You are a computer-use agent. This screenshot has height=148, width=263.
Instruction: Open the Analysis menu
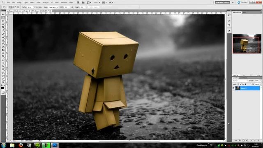[46, 2]
